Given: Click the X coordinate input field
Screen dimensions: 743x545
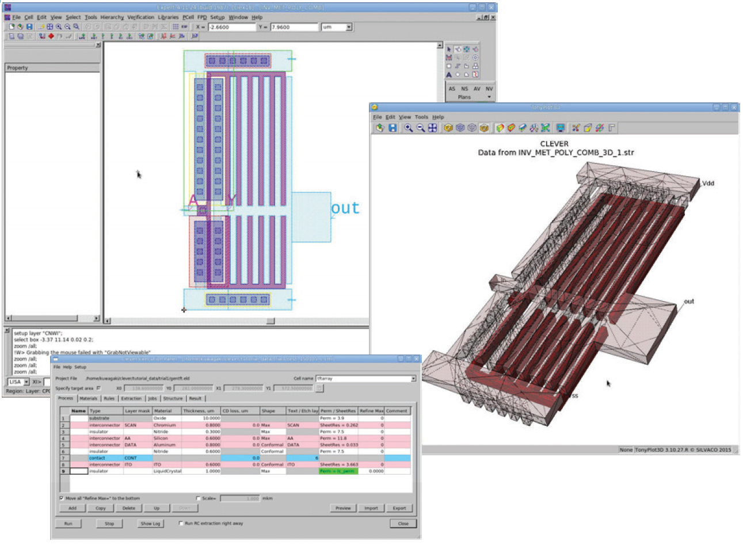Looking at the screenshot, I should click(231, 27).
